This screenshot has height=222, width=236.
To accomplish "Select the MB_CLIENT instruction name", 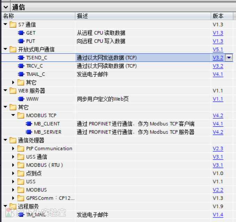I will [47, 124].
